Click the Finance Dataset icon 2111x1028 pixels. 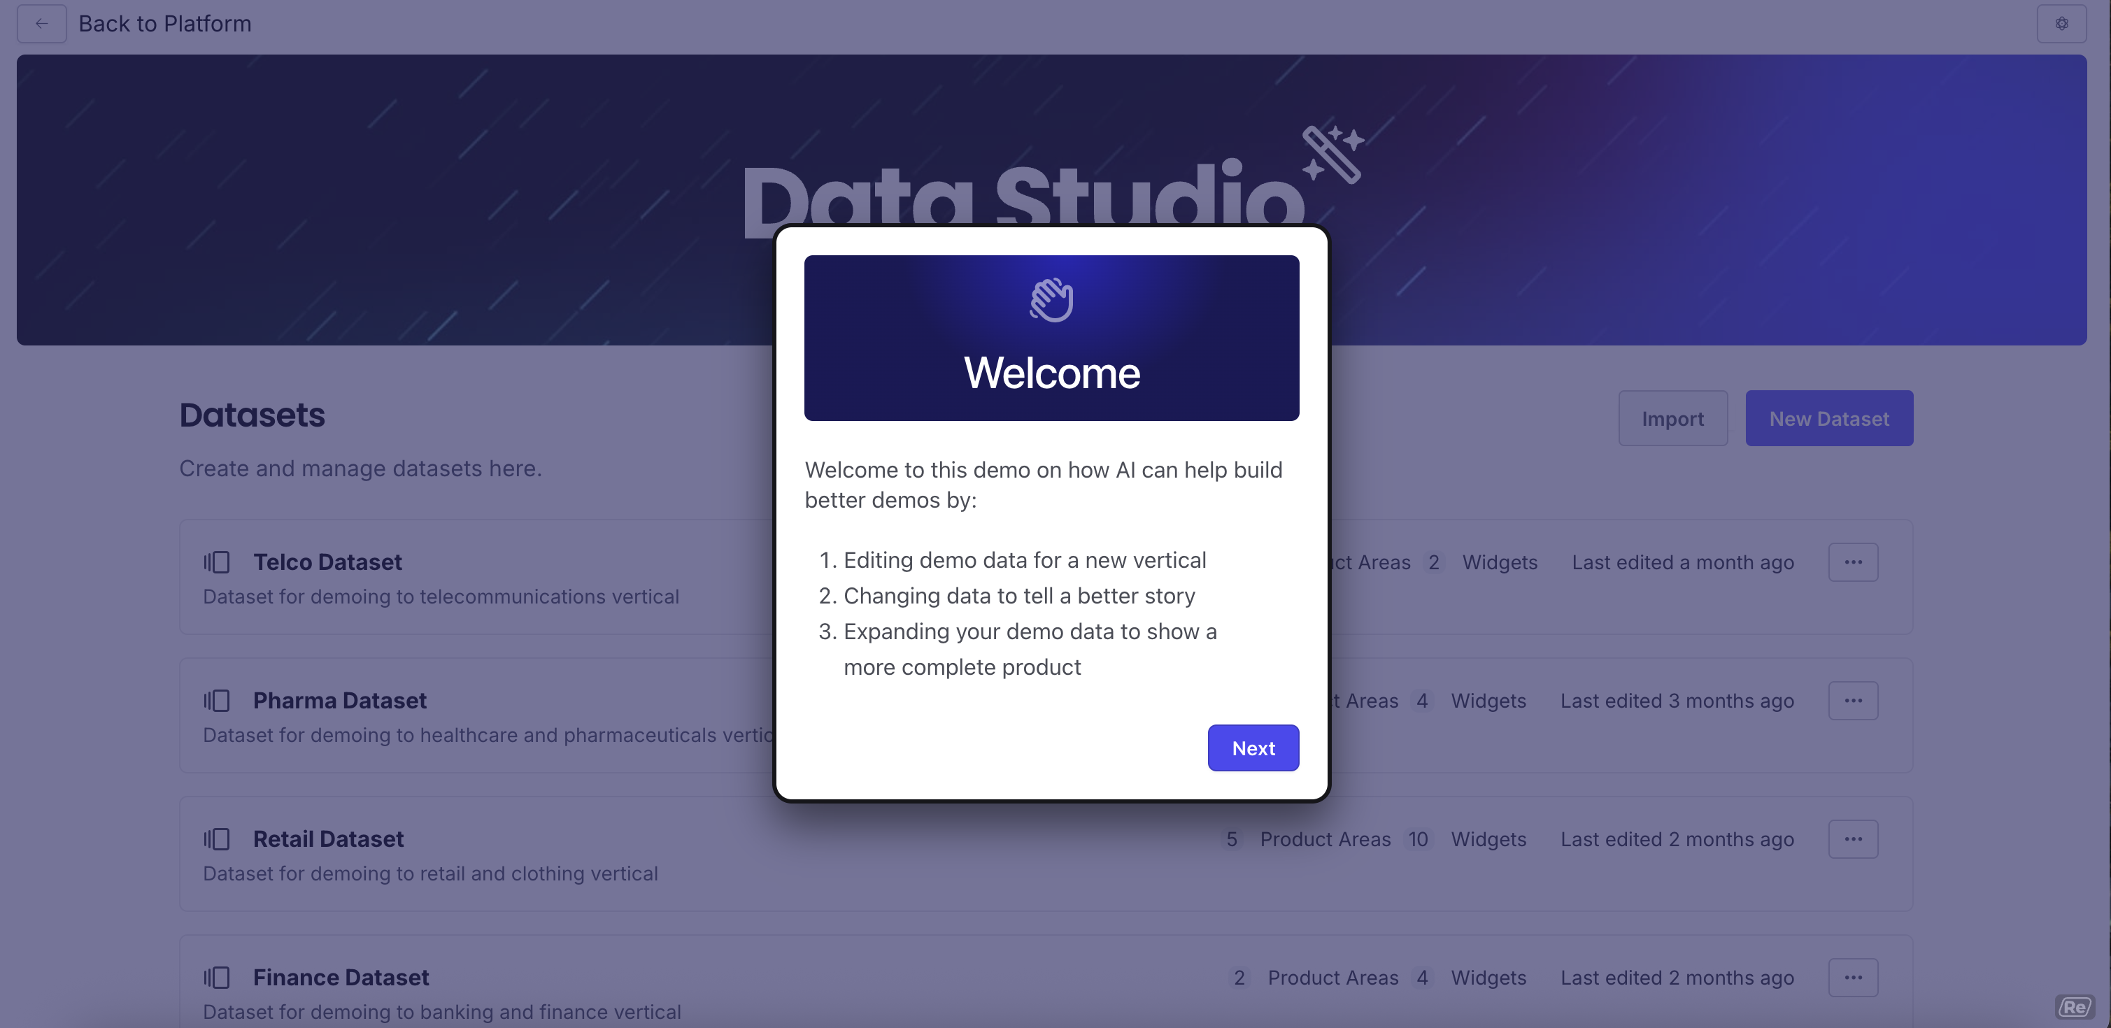pyautogui.click(x=216, y=977)
